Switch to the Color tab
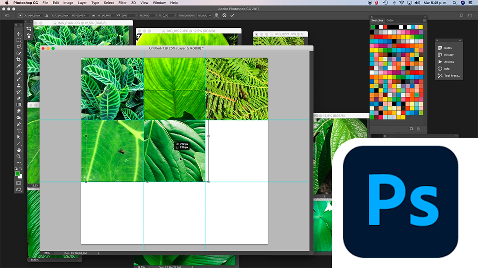The image size is (478, 268). pos(390,20)
